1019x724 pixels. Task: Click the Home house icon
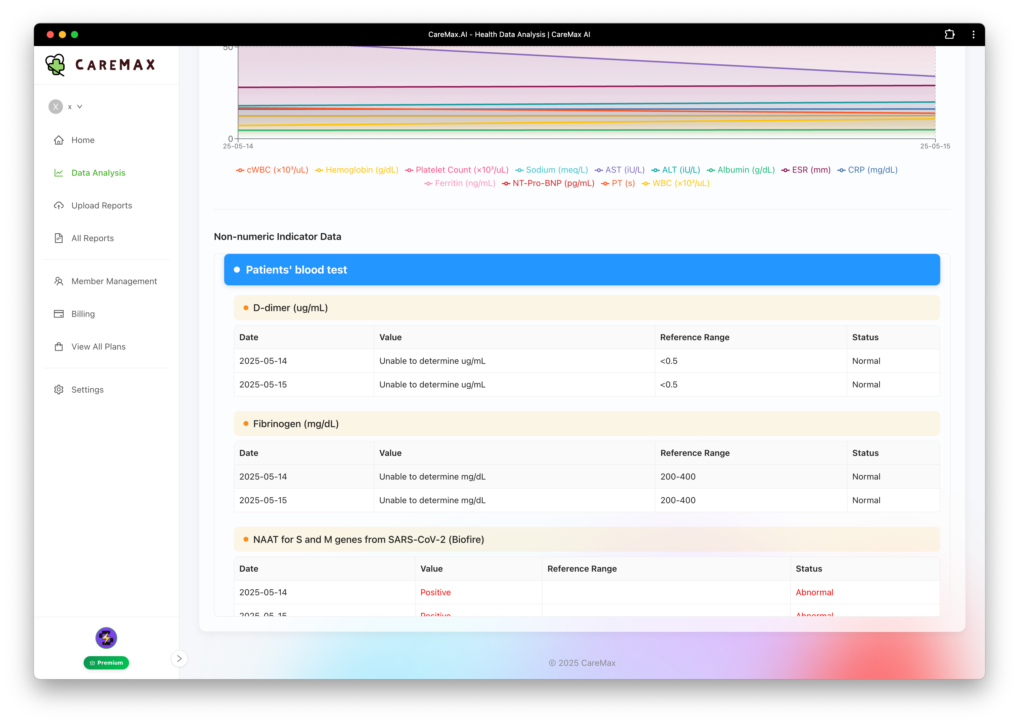coord(58,140)
